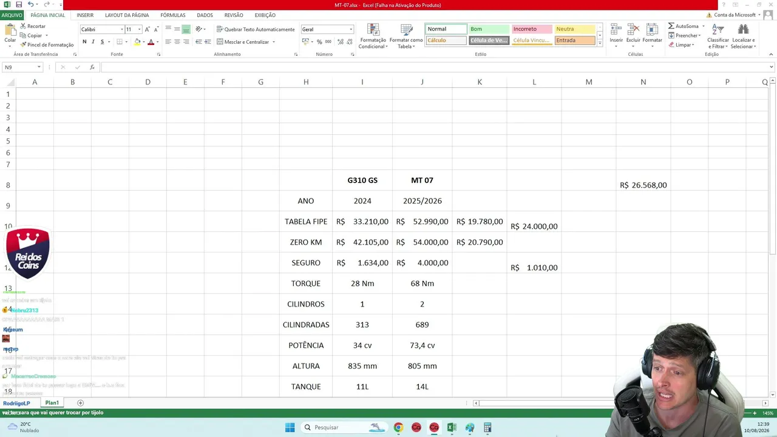Viewport: 777px width, 437px height.
Task: Open Localizar e Selecionar menu
Action: pos(743,36)
